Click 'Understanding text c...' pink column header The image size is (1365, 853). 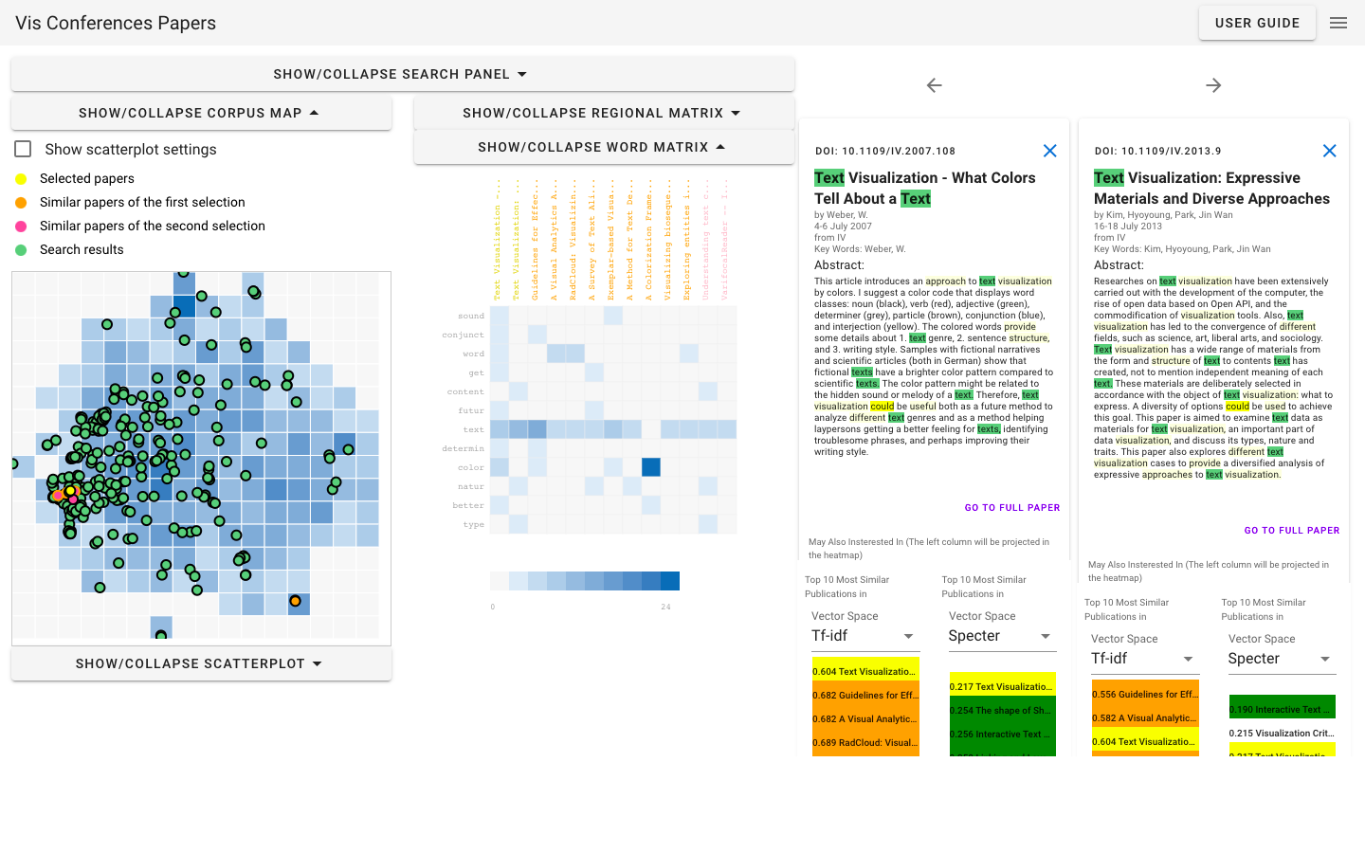pyautogui.click(x=706, y=238)
